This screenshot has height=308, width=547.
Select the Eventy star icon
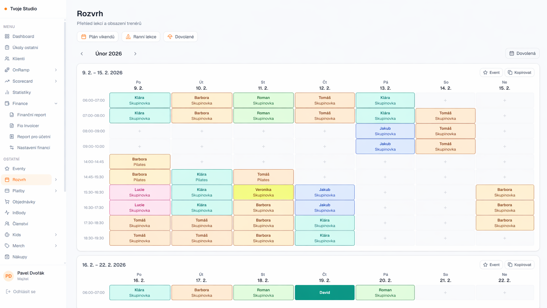pyautogui.click(x=7, y=169)
